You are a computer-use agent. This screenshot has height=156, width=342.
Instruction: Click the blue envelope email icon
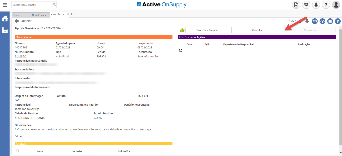click(330, 21)
